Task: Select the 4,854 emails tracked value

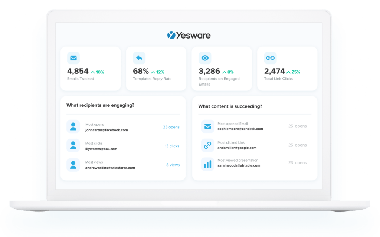Action: click(x=78, y=71)
